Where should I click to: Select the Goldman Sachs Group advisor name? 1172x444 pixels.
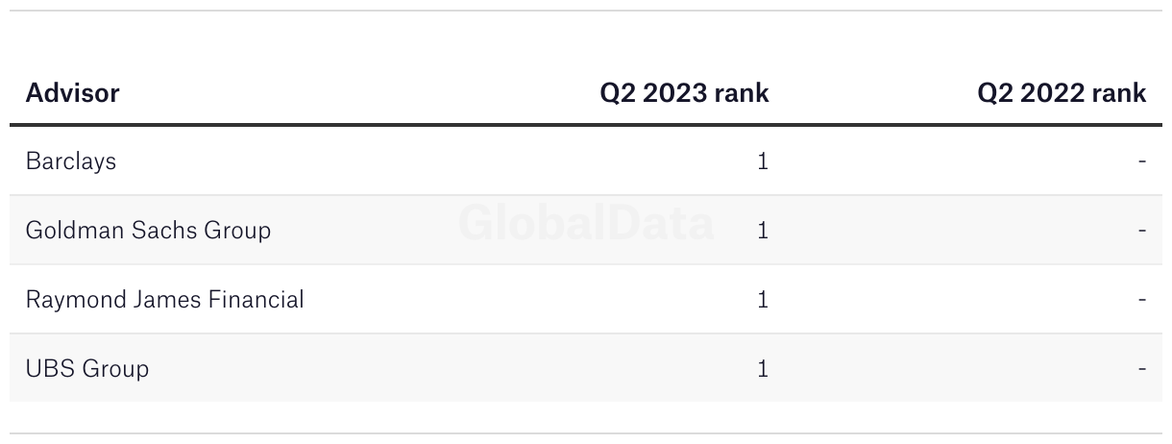pyautogui.click(x=148, y=230)
